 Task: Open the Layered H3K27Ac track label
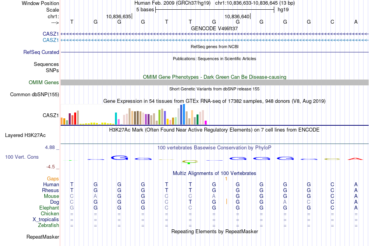pos(25,135)
